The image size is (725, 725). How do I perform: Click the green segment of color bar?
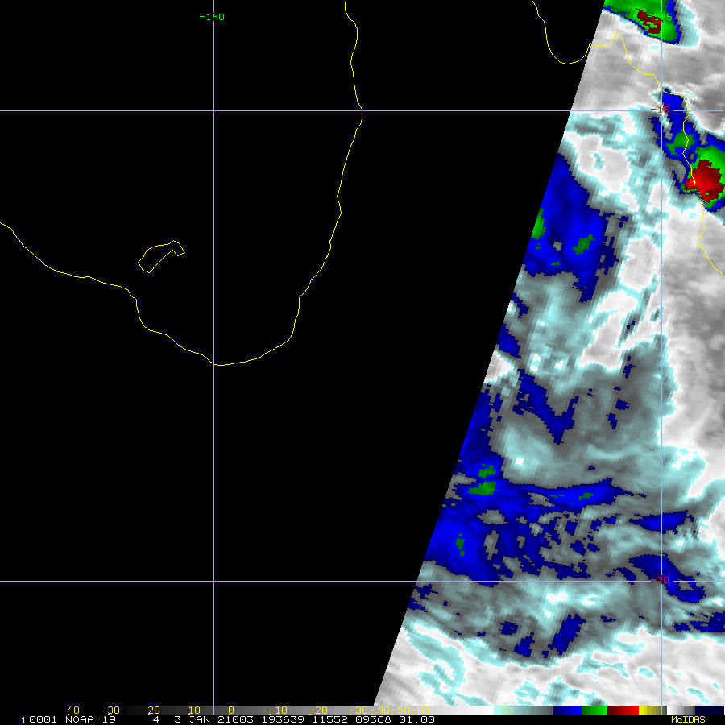tap(594, 710)
